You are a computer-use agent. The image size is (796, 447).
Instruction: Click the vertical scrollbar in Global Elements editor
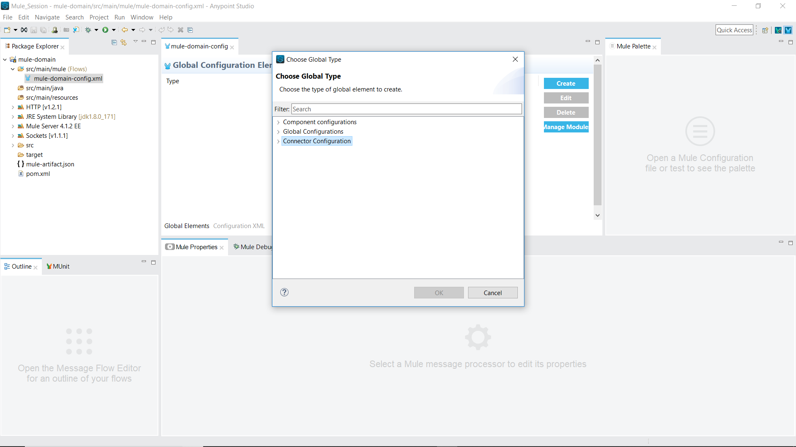pos(597,137)
